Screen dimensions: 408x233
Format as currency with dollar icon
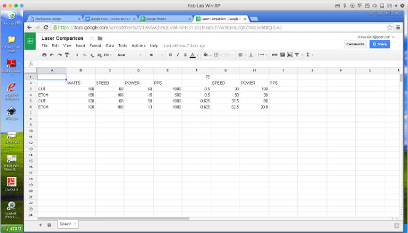point(77,55)
